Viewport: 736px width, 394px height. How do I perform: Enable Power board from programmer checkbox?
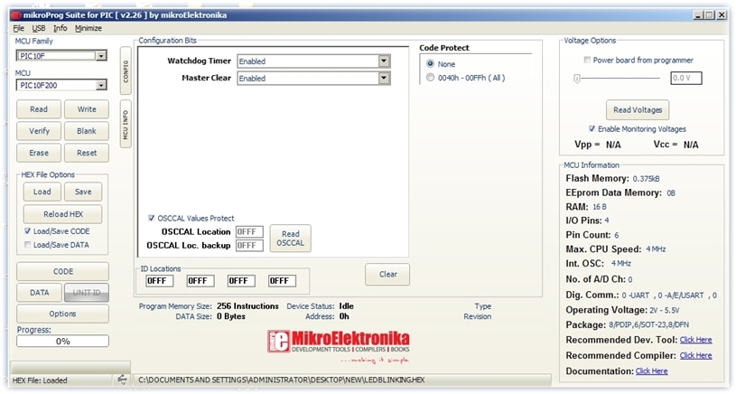tap(587, 61)
